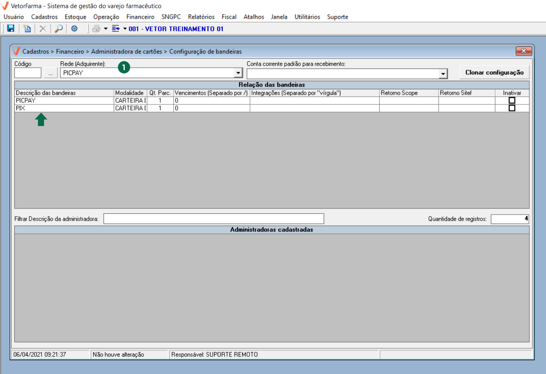546x374 pixels.
Task: Expand Conta corrente padrão para recebimento dropdown
Action: pyautogui.click(x=443, y=73)
